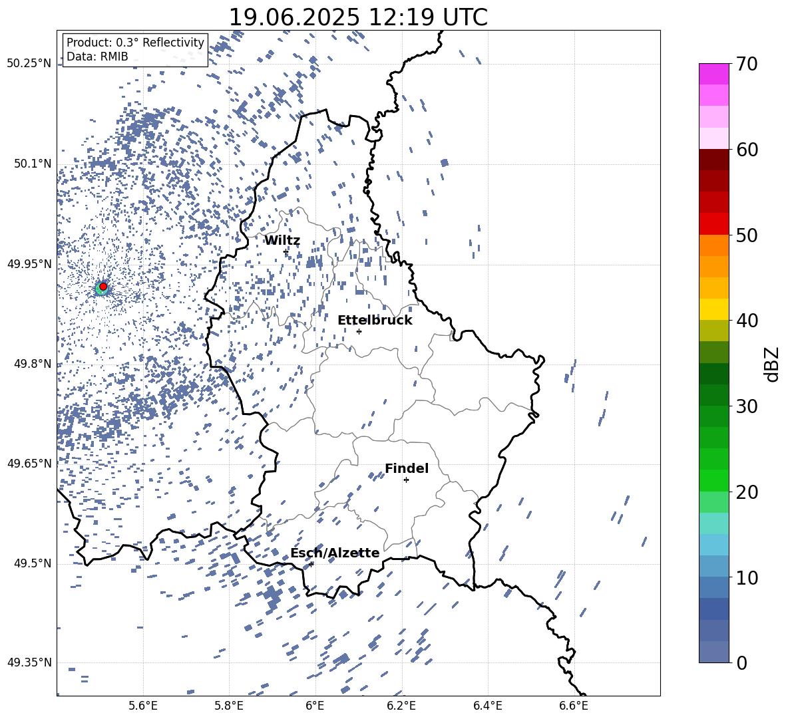Click the 50 tick on the colorbar
This screenshot has height=719, width=788.
point(746,235)
